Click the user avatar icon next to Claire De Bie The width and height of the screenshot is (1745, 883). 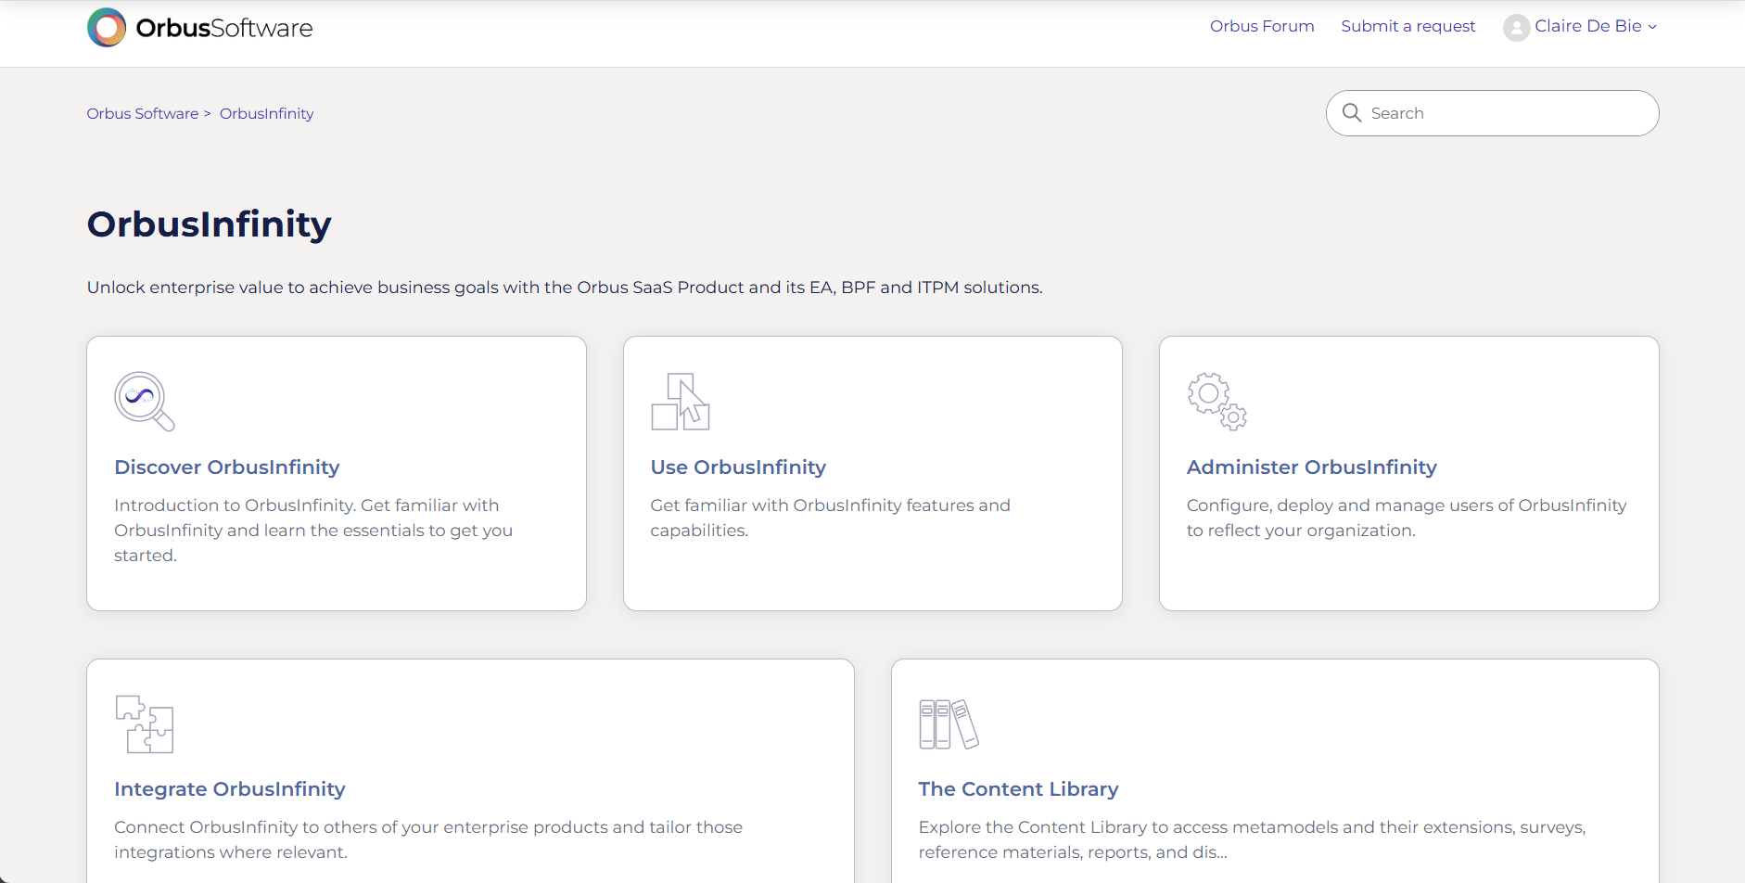pyautogui.click(x=1516, y=27)
